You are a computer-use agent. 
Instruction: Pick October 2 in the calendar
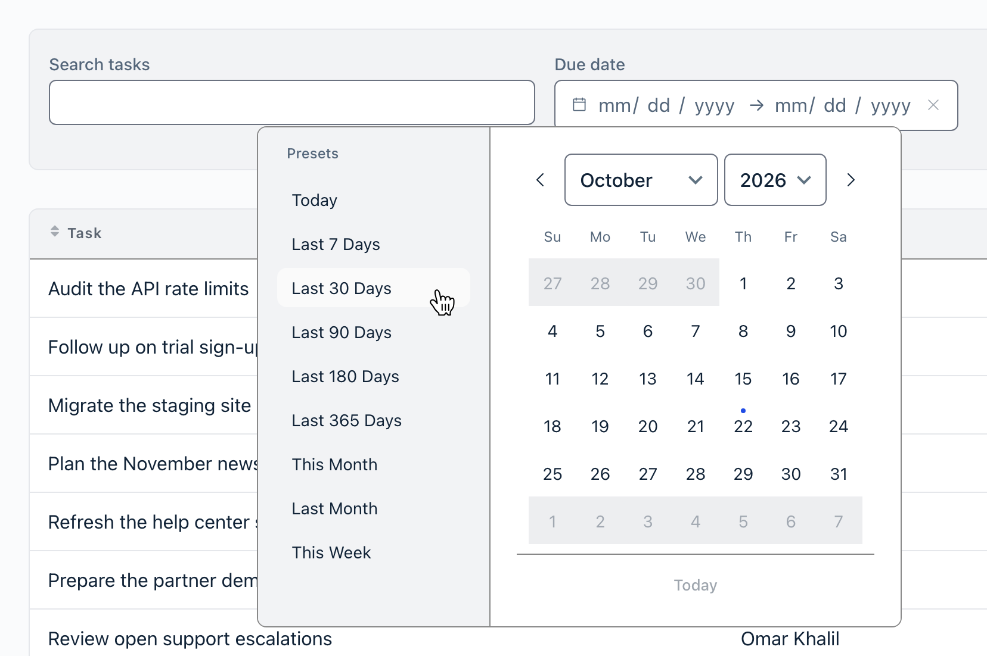click(791, 283)
